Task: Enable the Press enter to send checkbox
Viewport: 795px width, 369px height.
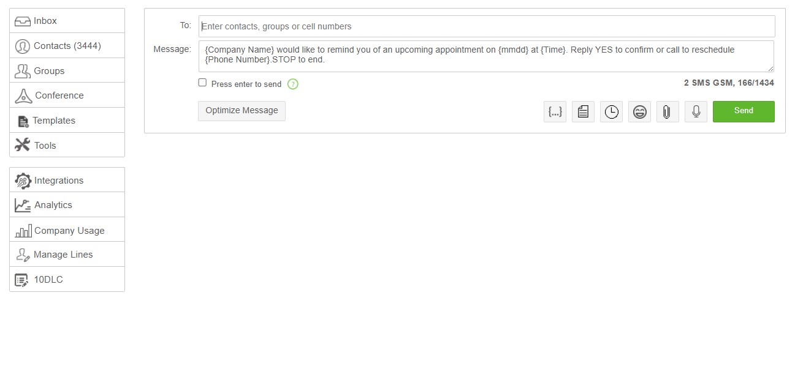Action: pos(202,83)
